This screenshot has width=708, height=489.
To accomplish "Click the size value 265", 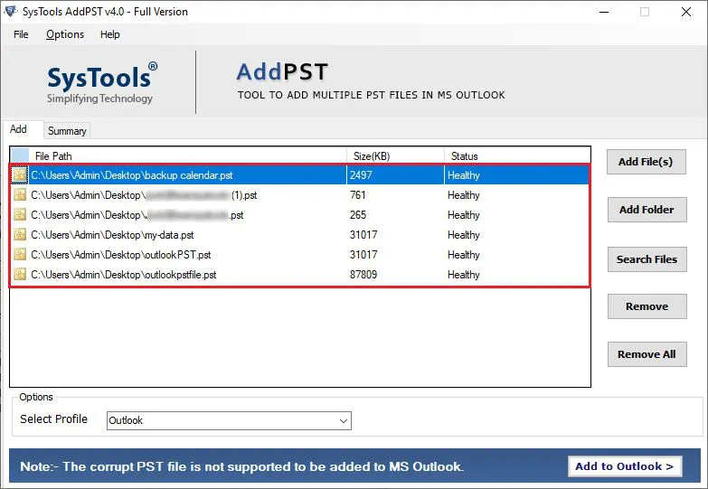I will click(357, 215).
